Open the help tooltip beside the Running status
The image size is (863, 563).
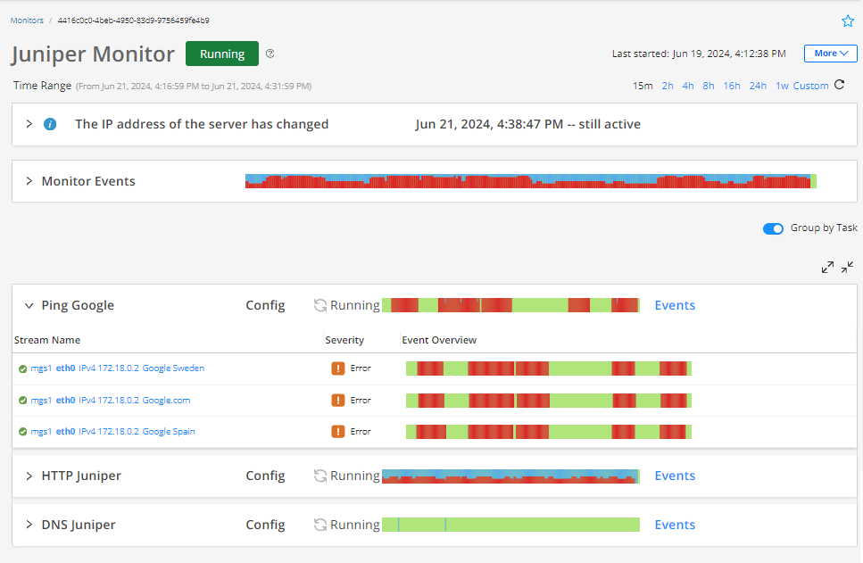[270, 54]
